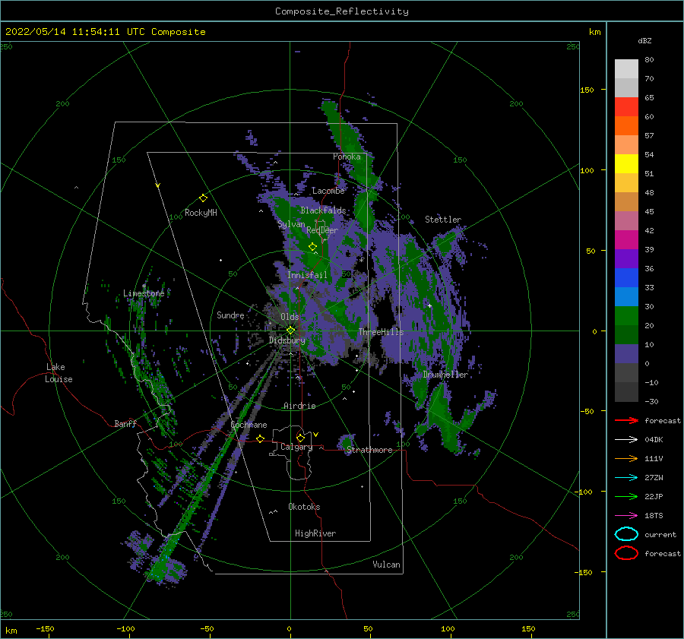Viewport: 684px width, 639px height.
Task: Select the blue 33–36 dBZ swatch
Action: [x=626, y=277]
